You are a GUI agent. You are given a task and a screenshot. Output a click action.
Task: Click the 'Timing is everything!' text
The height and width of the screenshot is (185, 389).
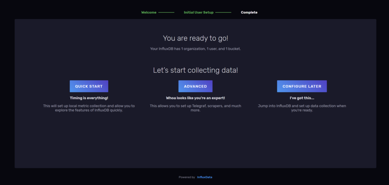click(89, 98)
